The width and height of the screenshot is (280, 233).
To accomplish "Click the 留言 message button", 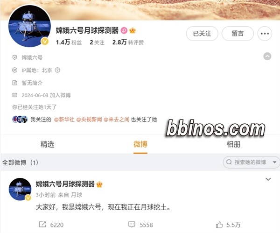I will 238,34.
